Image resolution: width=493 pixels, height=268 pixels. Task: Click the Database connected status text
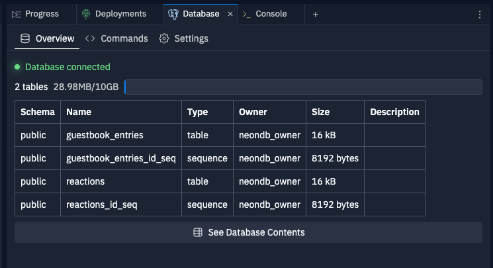click(67, 67)
